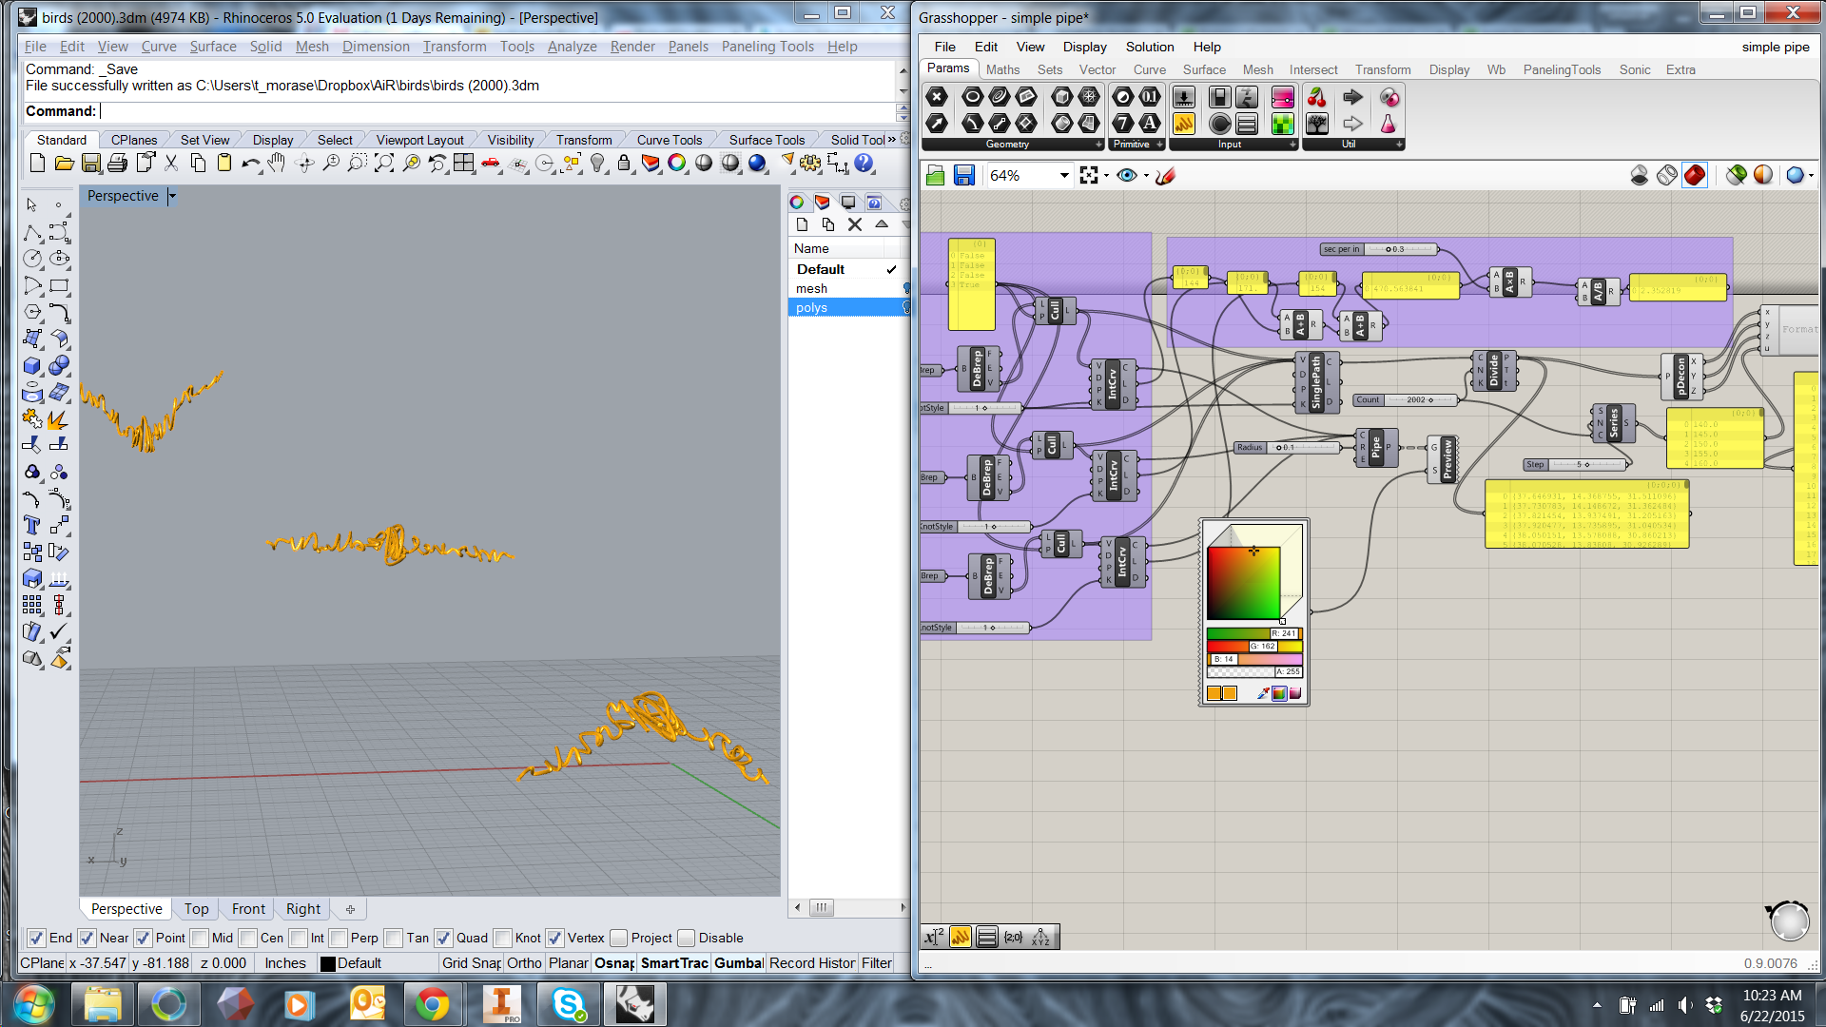Select the Curve Tools menu tab
The height and width of the screenshot is (1027, 1826).
pyautogui.click(x=672, y=139)
